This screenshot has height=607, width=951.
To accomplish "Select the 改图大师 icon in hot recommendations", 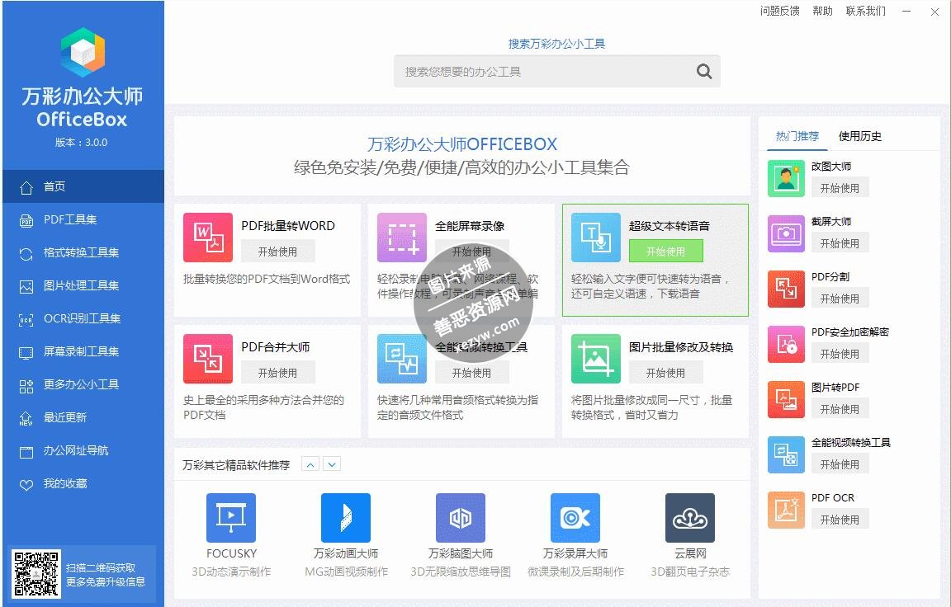I will 785,176.
